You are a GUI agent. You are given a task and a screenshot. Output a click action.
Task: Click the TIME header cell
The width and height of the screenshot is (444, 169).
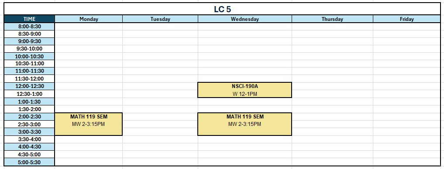coord(29,19)
